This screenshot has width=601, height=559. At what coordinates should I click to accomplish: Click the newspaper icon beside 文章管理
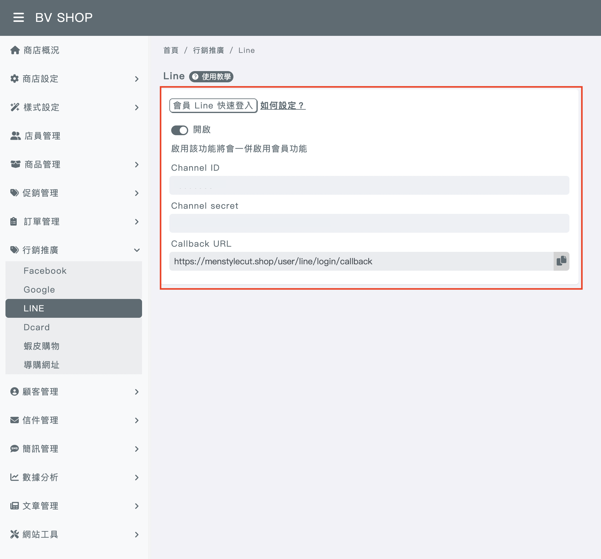click(x=14, y=506)
